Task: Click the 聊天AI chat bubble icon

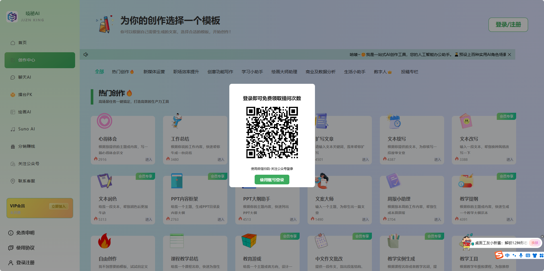Action: (x=13, y=78)
